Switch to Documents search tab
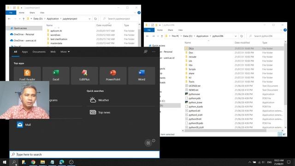Screen dimensions: 295x166 pyautogui.click(x=39, y=52)
